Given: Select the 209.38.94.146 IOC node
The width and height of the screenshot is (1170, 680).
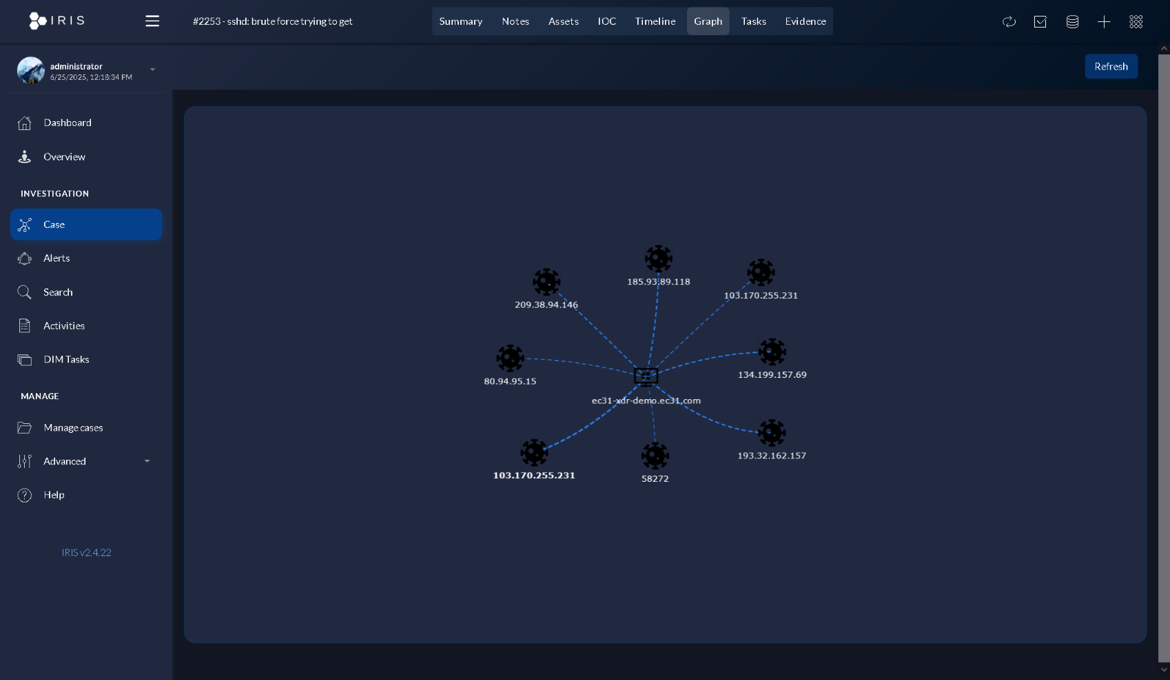Looking at the screenshot, I should click(x=546, y=282).
